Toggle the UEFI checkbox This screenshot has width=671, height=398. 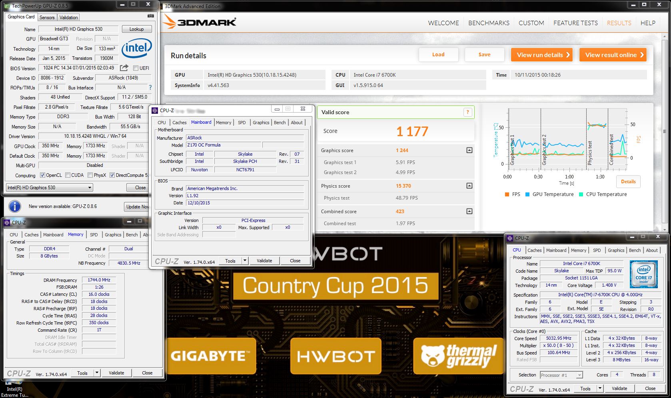click(x=136, y=68)
